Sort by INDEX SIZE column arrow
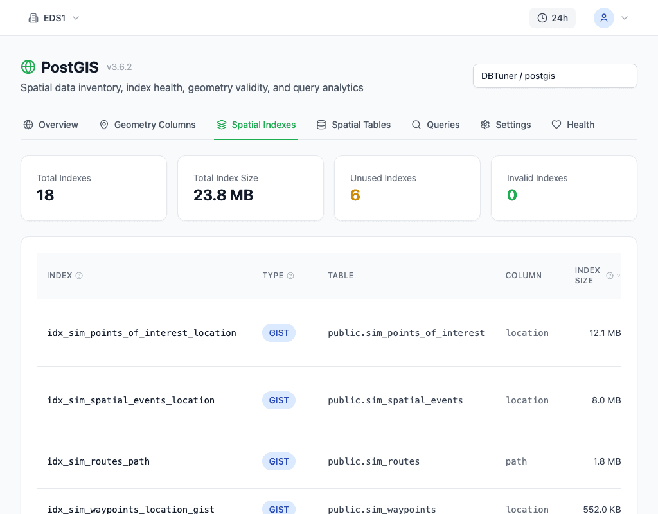Image resolution: width=658 pixels, height=514 pixels. click(619, 276)
